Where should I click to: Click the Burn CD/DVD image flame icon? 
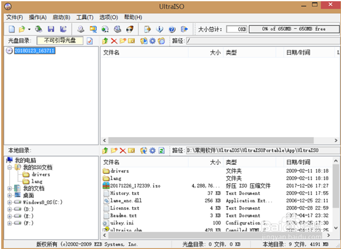tap(130, 29)
